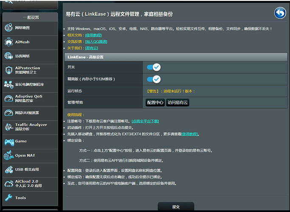Open the AiMesh sidebar icon

9,42
